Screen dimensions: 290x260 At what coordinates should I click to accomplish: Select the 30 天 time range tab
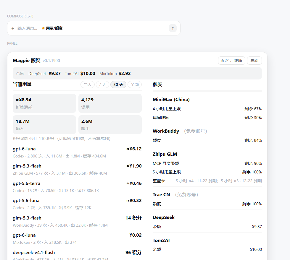click(x=118, y=84)
